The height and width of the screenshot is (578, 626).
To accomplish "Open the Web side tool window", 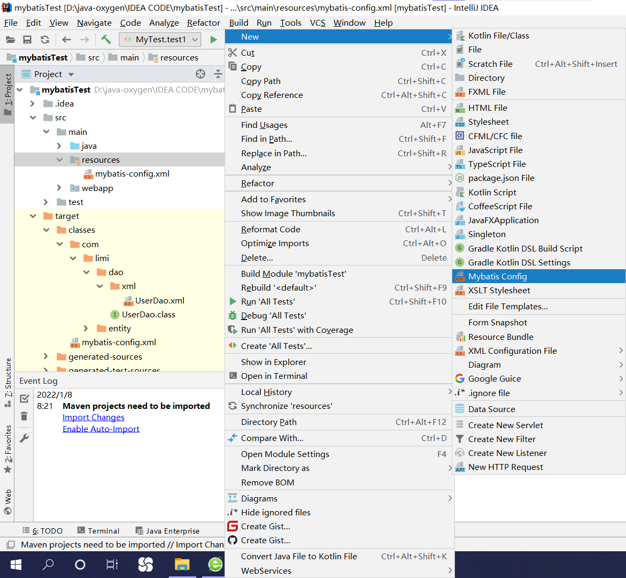I will point(7,501).
